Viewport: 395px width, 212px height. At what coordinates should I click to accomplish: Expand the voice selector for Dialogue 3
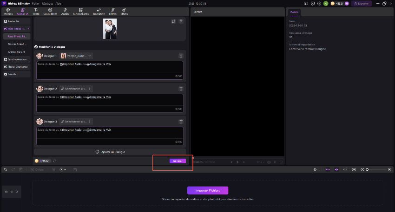[76, 122]
